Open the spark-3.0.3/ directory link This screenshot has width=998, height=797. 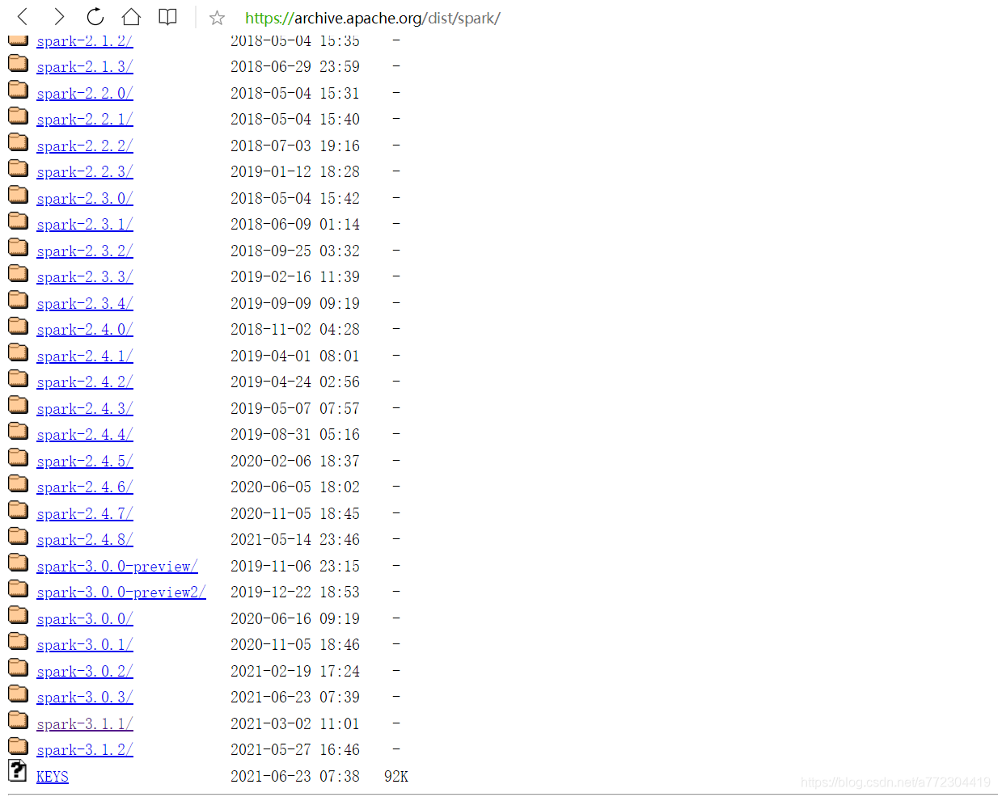click(x=85, y=698)
